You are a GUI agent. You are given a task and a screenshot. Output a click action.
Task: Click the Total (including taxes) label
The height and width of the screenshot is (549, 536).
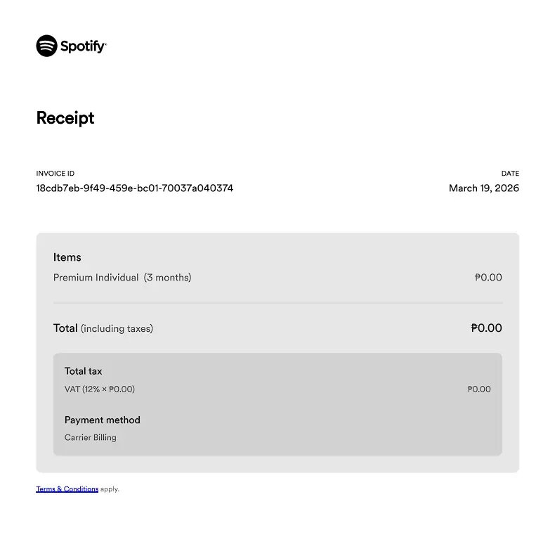(x=103, y=328)
